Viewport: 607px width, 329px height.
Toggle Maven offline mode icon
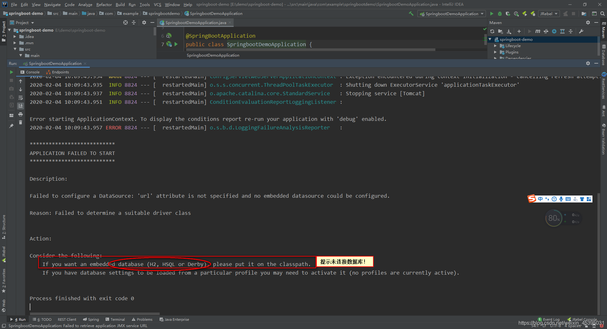click(546, 31)
